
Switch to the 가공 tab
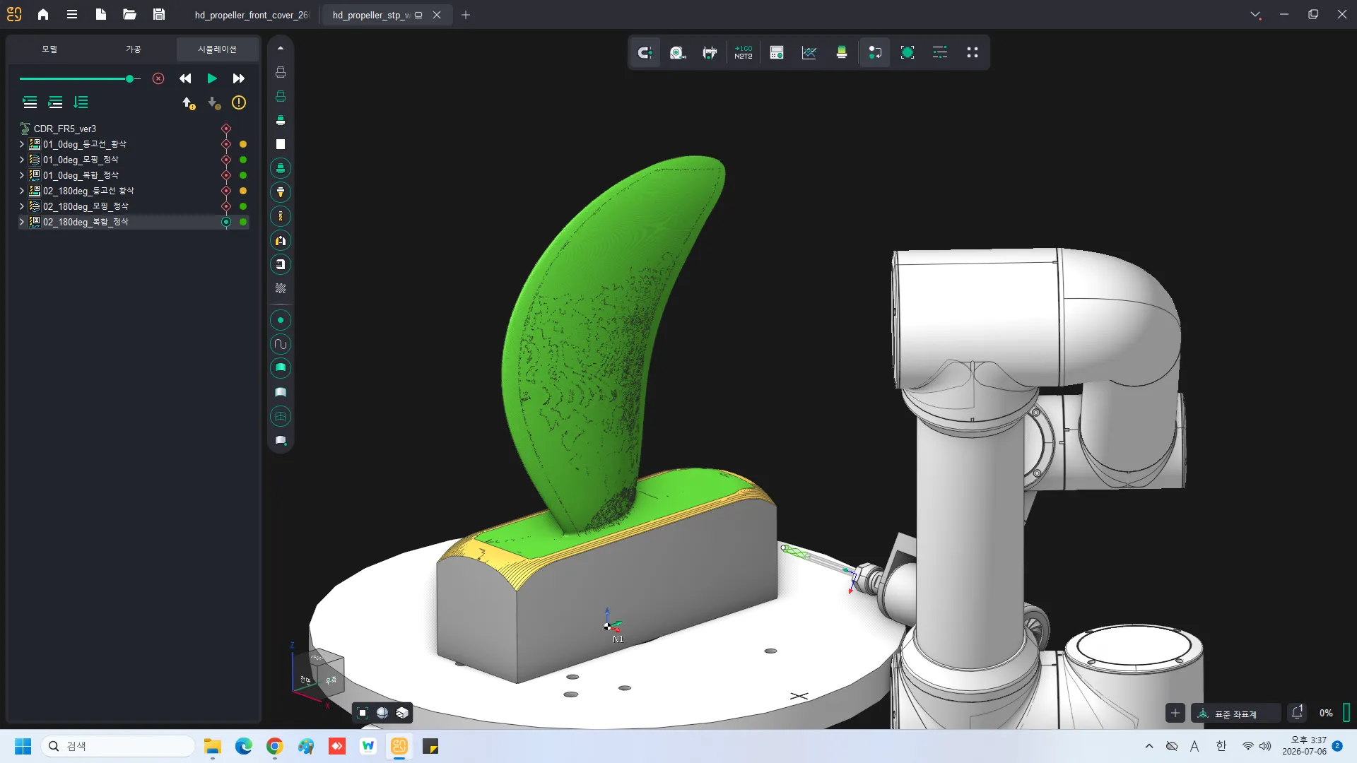click(134, 49)
